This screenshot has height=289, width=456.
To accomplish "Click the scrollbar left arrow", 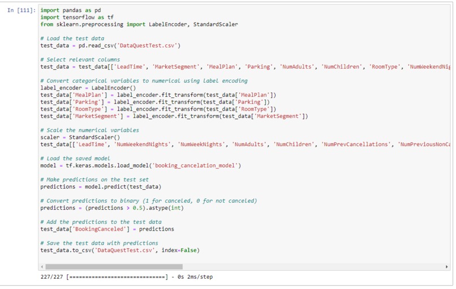I will tap(42, 266).
